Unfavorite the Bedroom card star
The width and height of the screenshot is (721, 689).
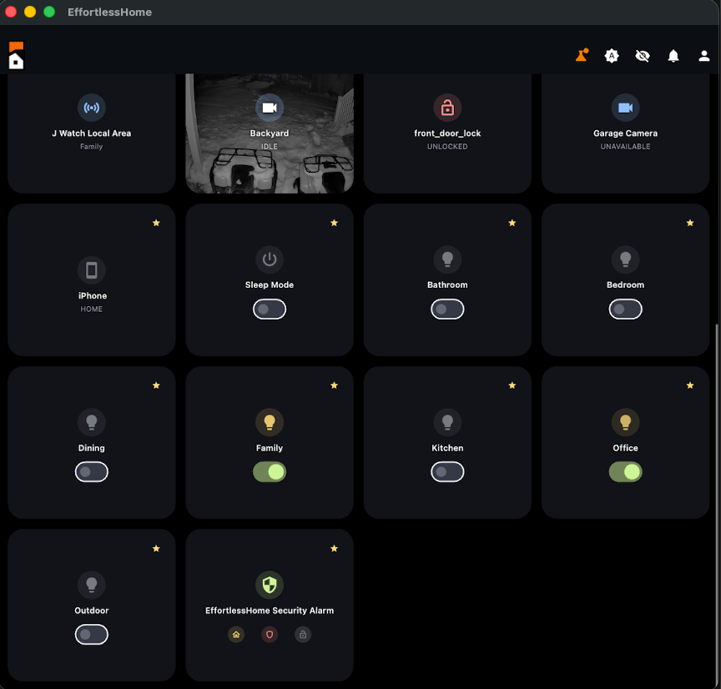click(690, 223)
